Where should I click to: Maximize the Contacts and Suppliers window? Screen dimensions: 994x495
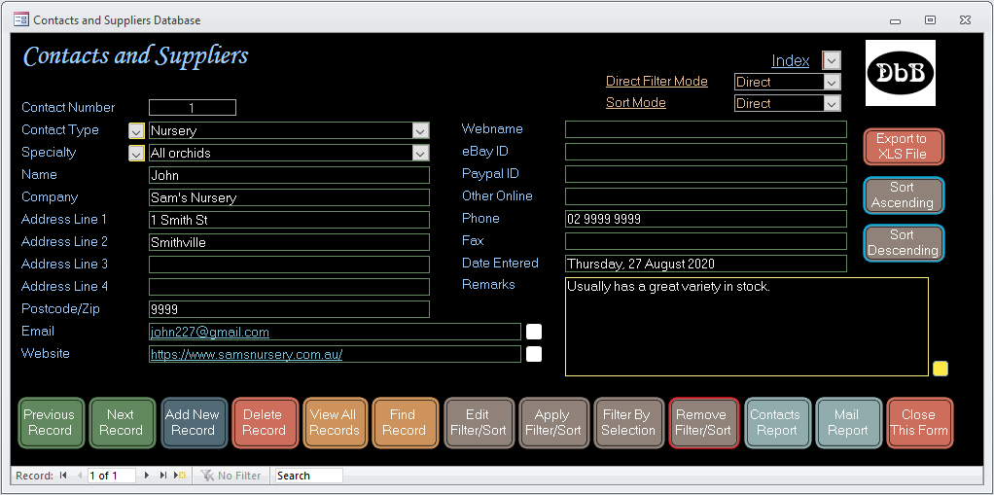pos(930,19)
